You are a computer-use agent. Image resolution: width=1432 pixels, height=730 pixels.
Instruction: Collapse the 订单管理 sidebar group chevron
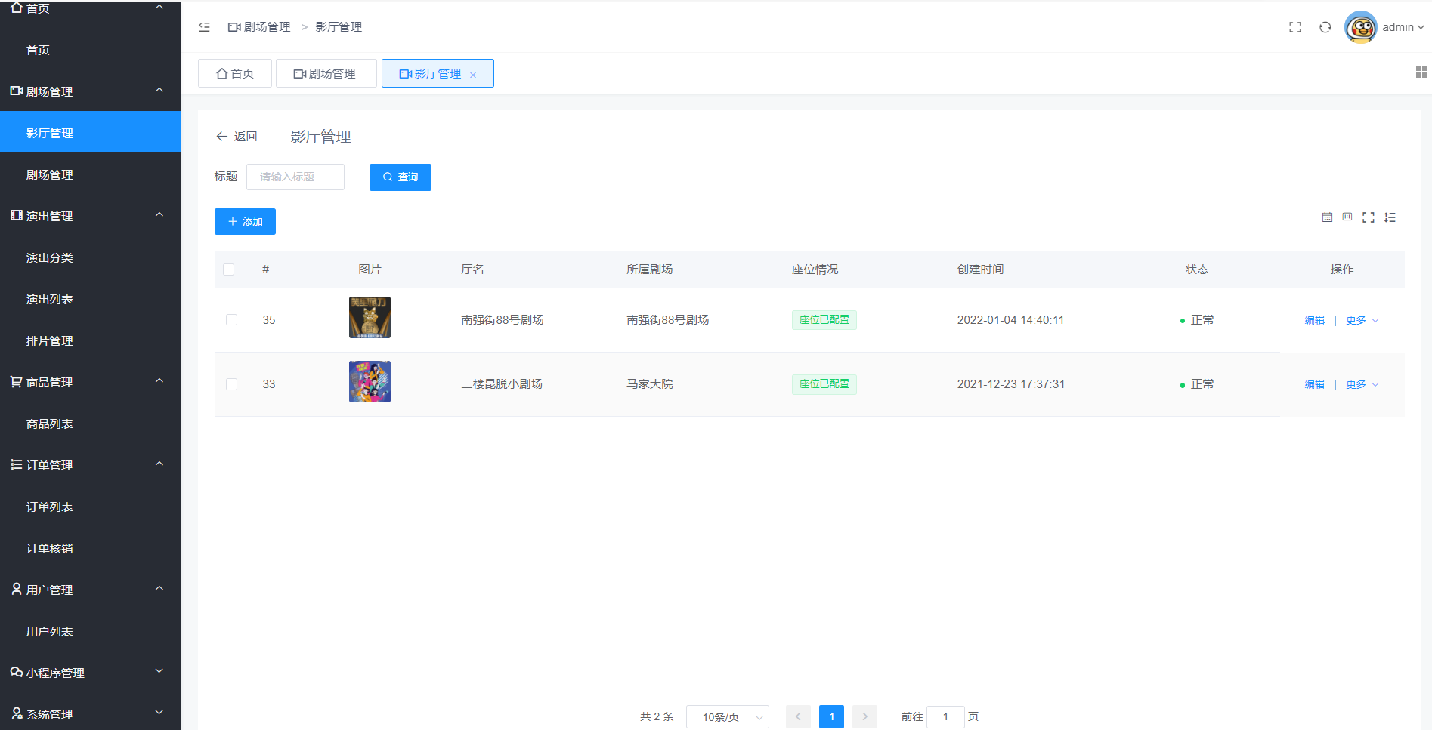(x=159, y=464)
